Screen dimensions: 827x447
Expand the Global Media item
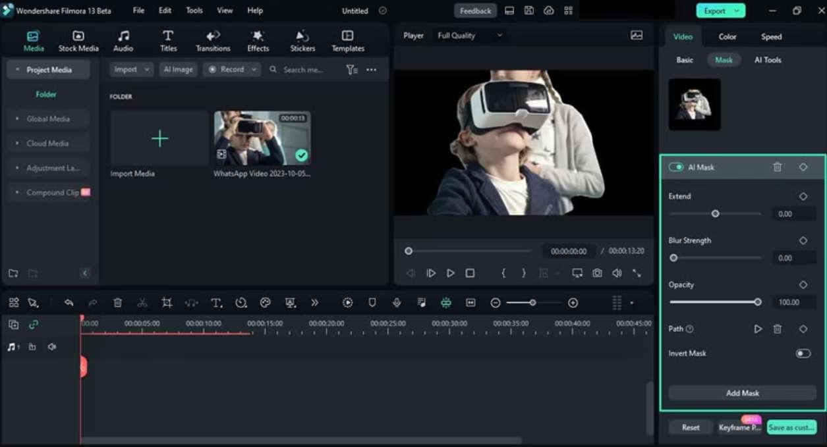point(48,119)
